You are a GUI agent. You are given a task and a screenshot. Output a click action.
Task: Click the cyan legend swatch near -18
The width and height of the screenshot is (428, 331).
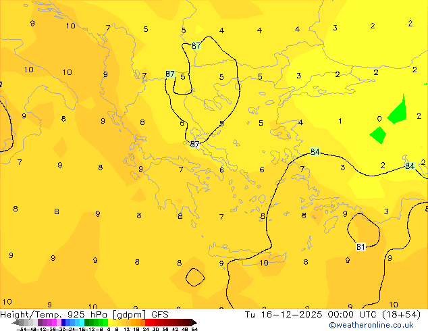click(82, 322)
